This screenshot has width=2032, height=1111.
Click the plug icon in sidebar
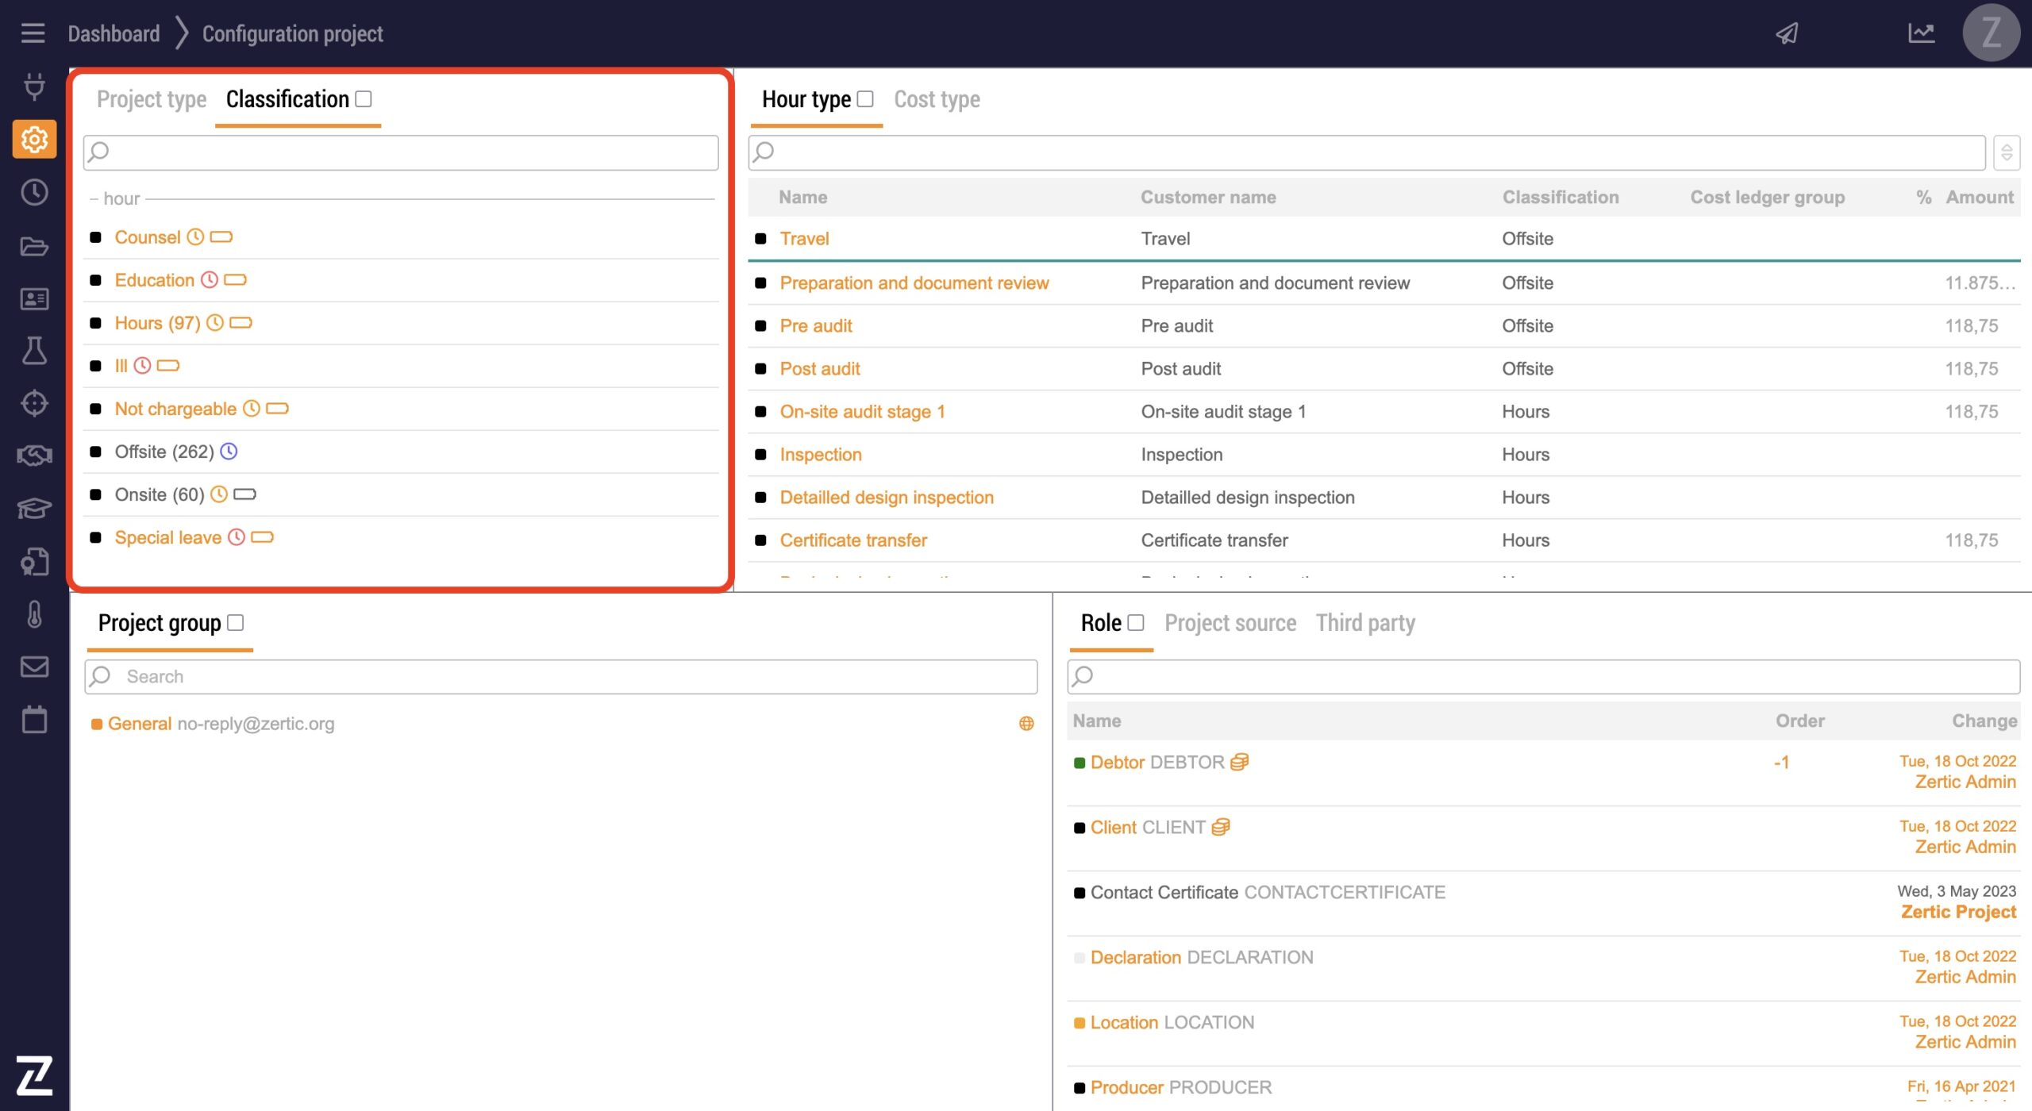click(34, 86)
